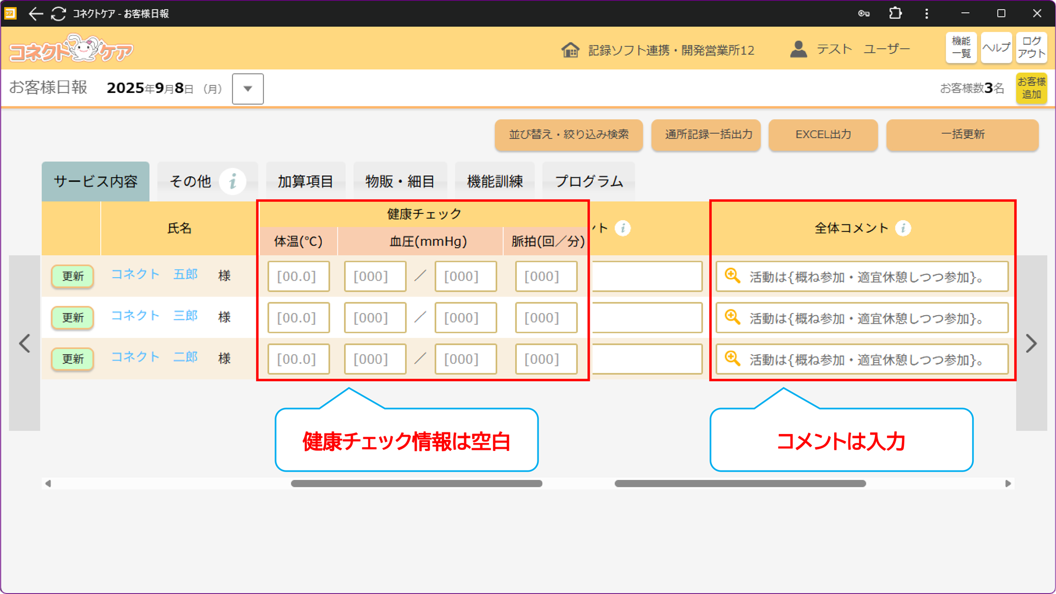Switch to the 加算項目 tab
The width and height of the screenshot is (1056, 594).
[305, 182]
